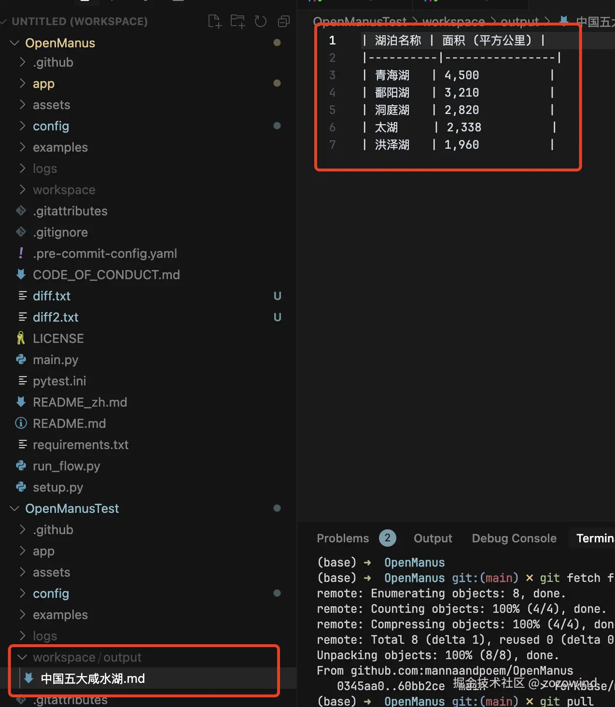Open setup.py in the explorer
Screen dimensions: 615x707
coord(58,487)
